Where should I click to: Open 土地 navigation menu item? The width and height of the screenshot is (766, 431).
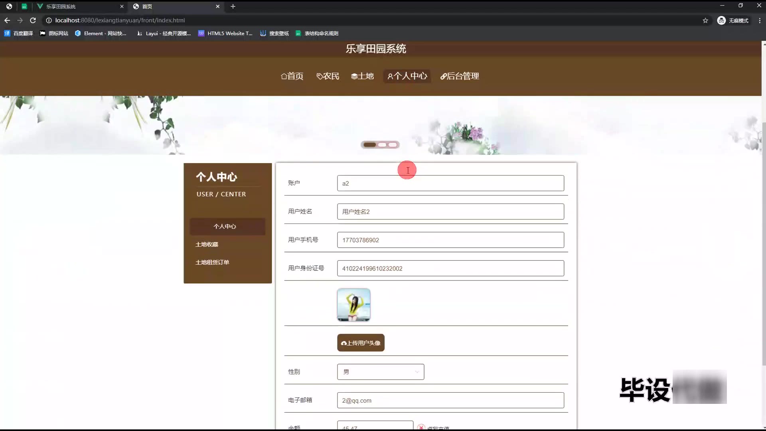tap(362, 76)
